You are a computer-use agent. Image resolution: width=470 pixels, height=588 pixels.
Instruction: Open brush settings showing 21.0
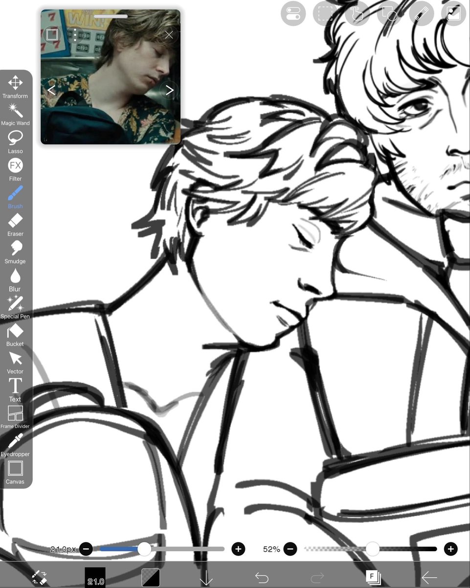(95, 577)
